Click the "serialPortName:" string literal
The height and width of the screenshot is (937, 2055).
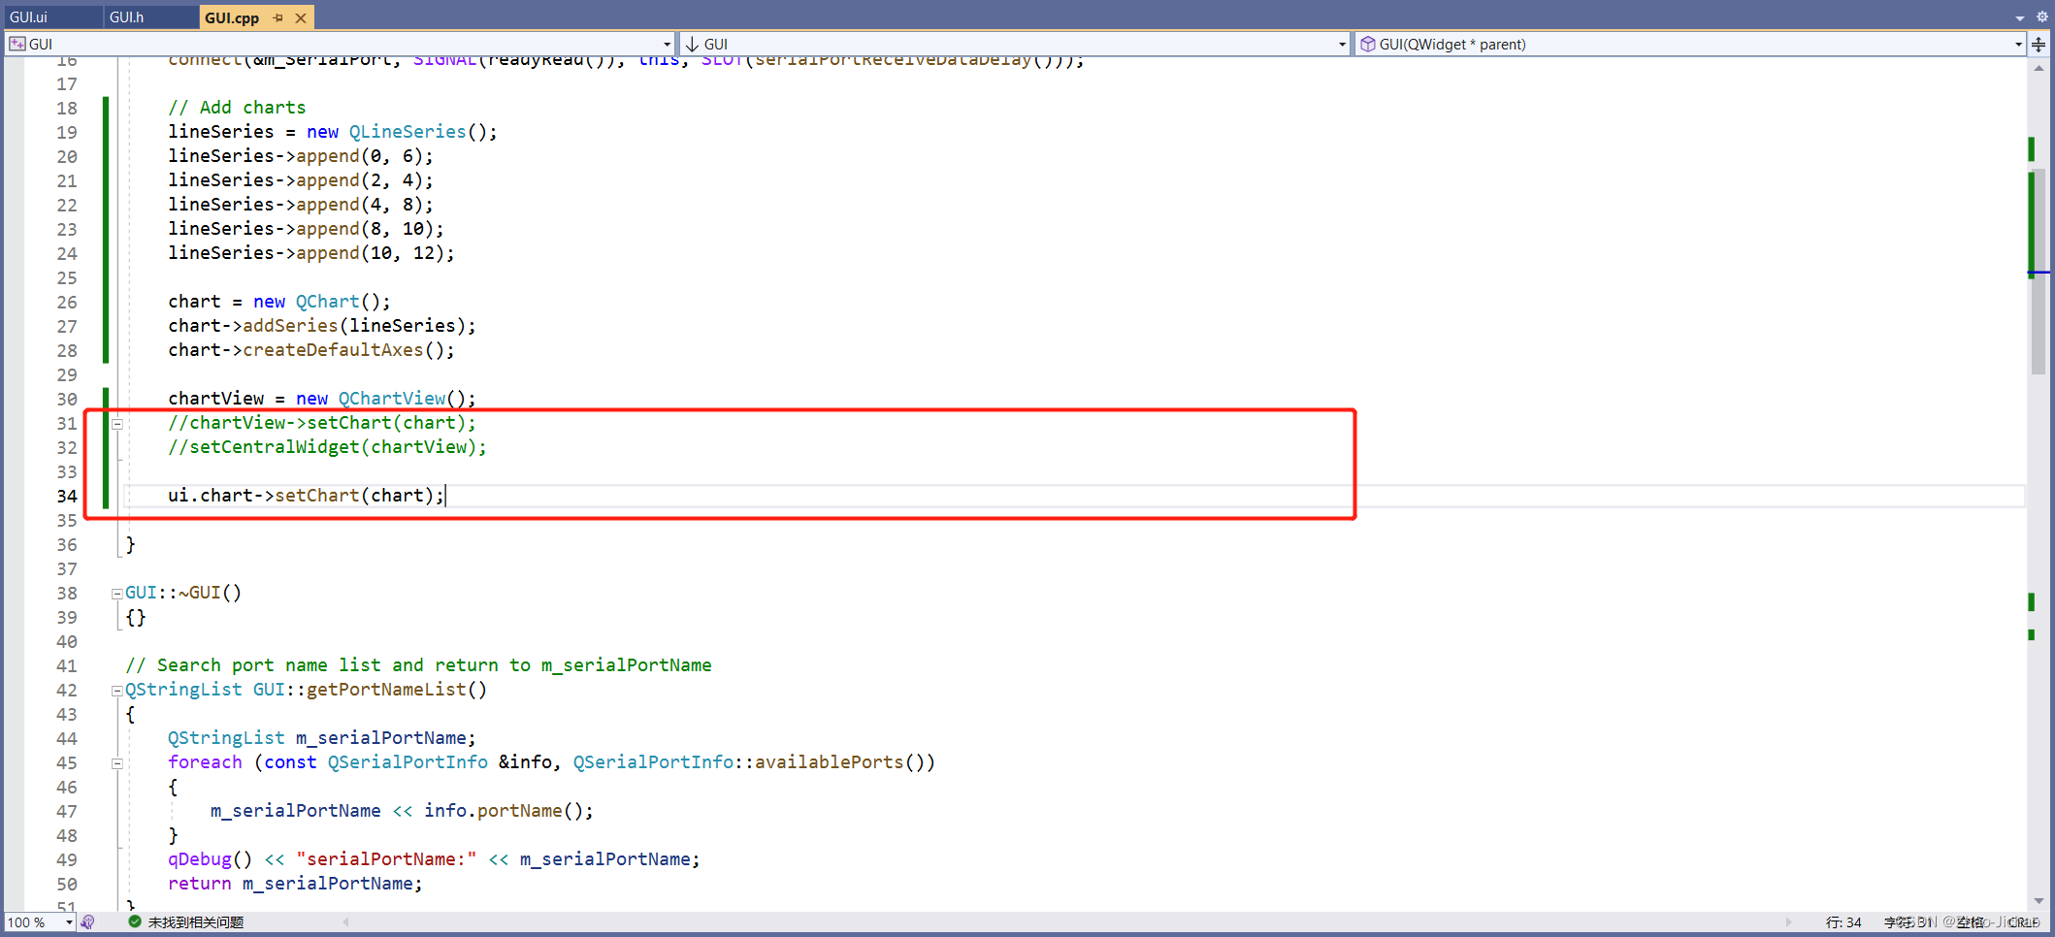[x=387, y=859]
